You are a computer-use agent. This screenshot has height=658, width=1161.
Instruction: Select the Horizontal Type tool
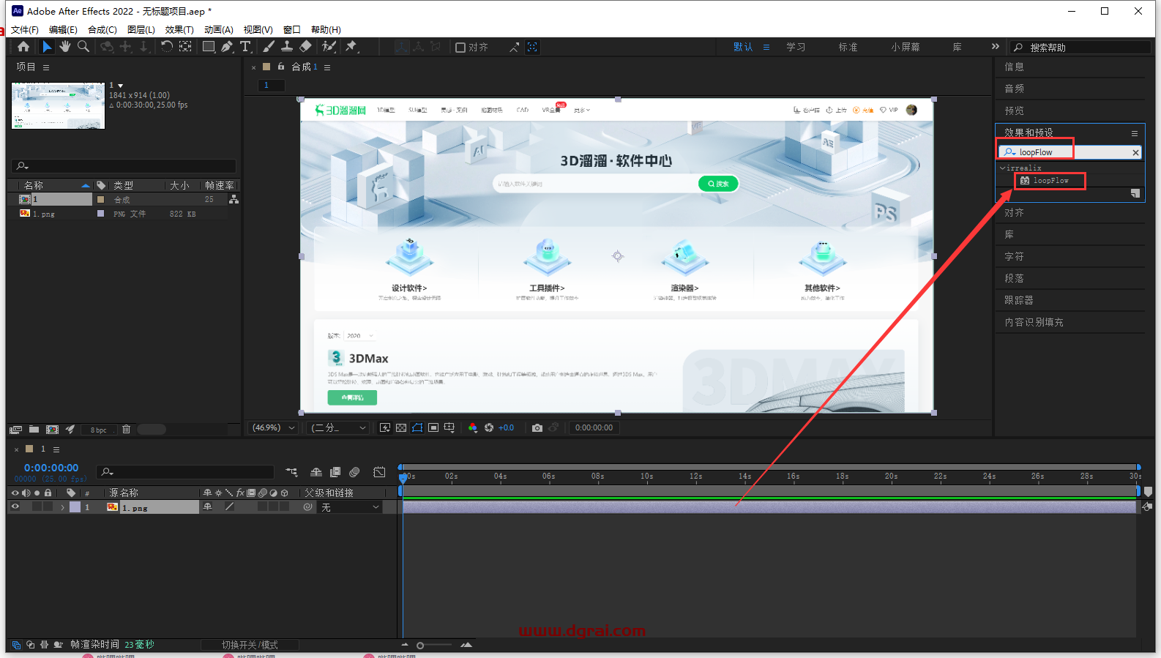245,47
